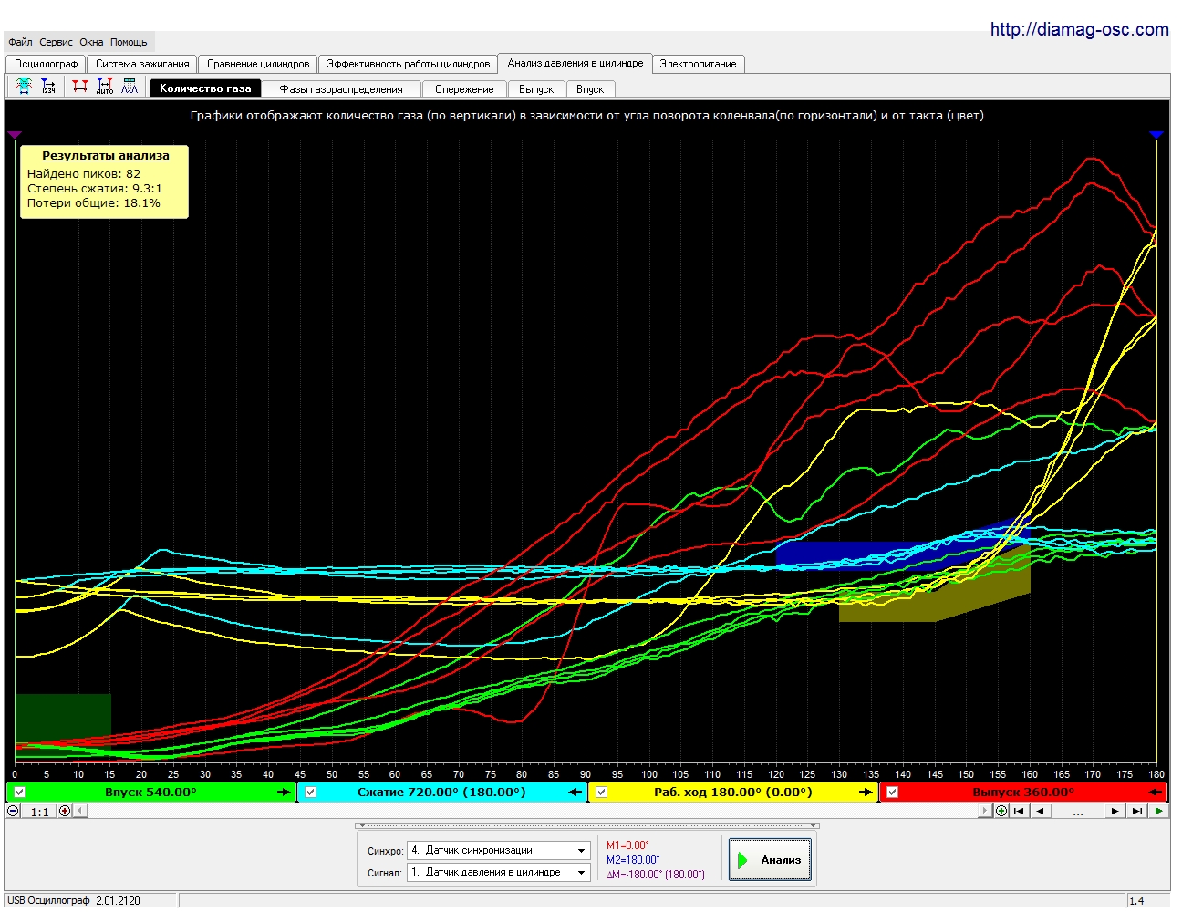Image resolution: width=1182 pixels, height=912 pixels.
Task: Click the M1=0.00° readout
Action: pyautogui.click(x=627, y=845)
